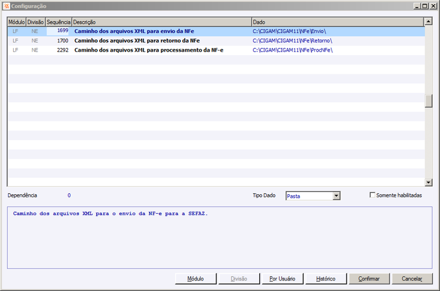The height and width of the screenshot is (291, 440).
Task: Click the Dado column header
Action: tap(338, 22)
